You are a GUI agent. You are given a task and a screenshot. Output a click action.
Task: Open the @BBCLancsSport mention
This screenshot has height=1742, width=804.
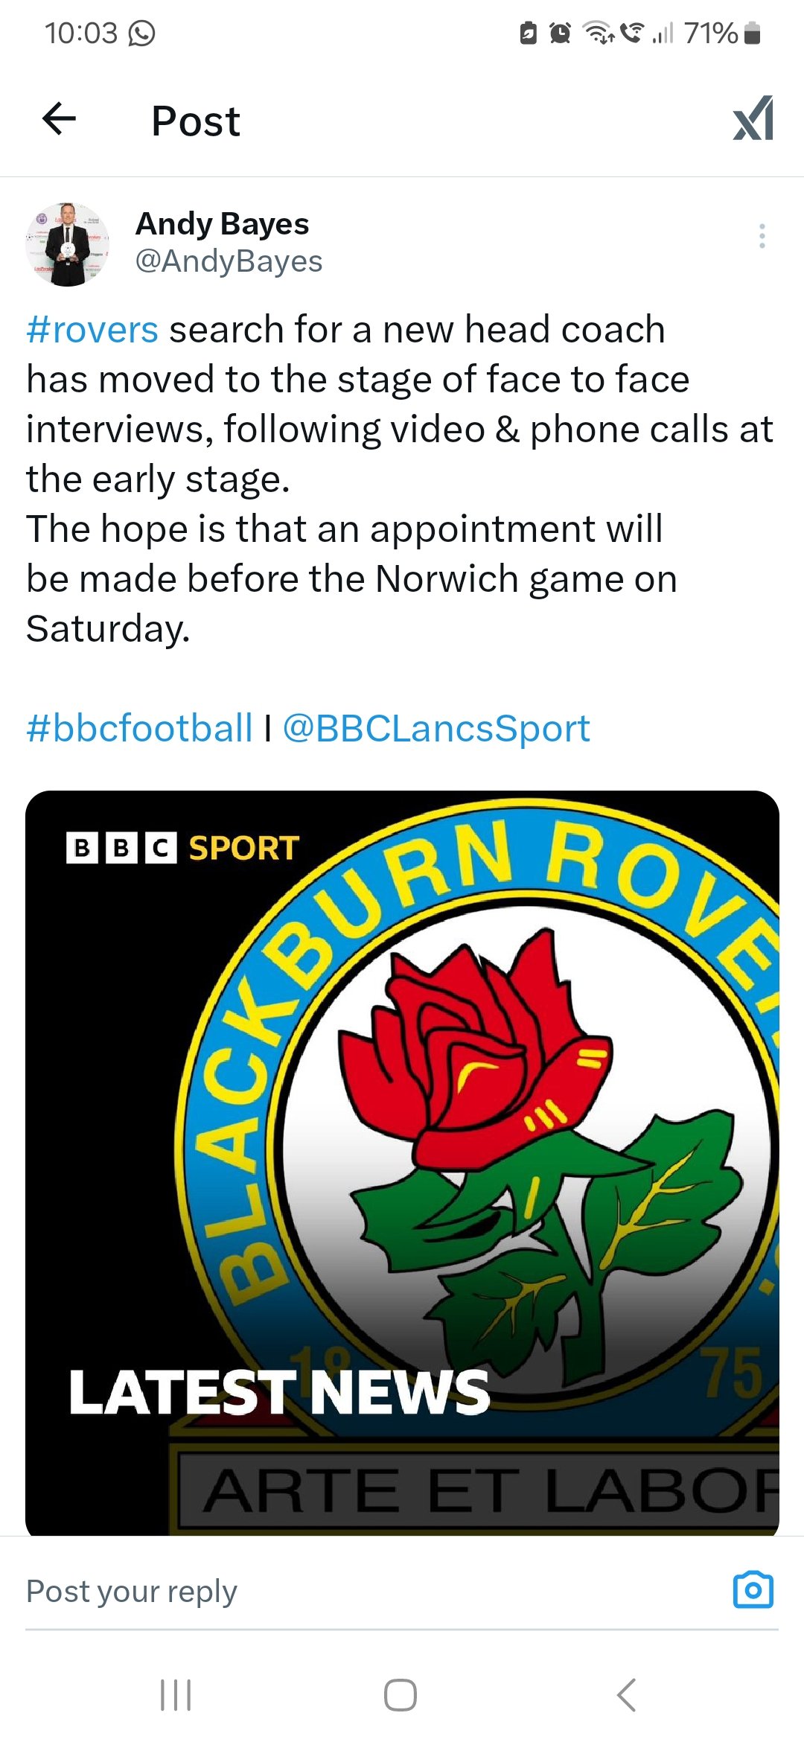[436, 728]
